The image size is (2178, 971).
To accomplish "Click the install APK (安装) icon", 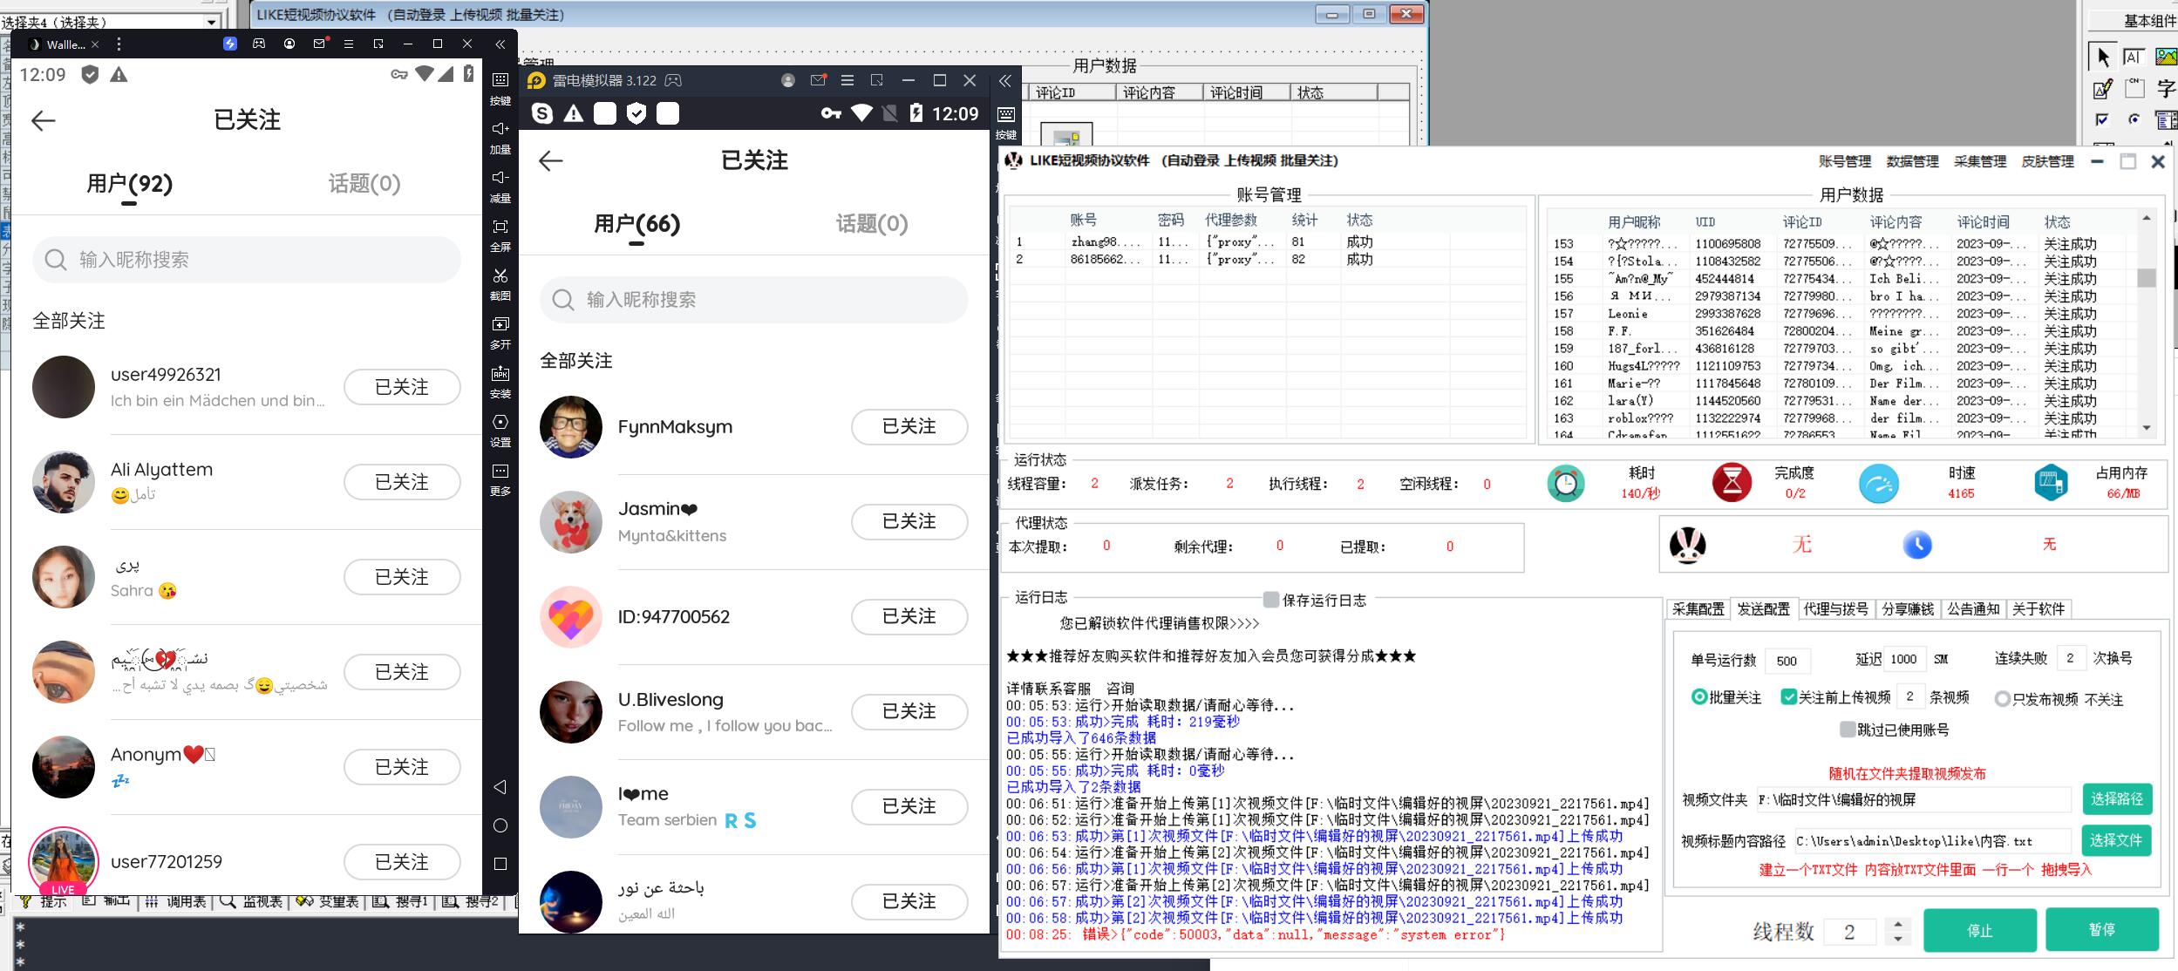I will tap(500, 374).
